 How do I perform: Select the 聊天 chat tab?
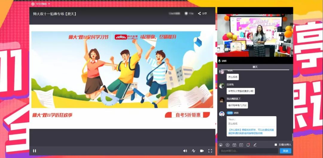255,67
